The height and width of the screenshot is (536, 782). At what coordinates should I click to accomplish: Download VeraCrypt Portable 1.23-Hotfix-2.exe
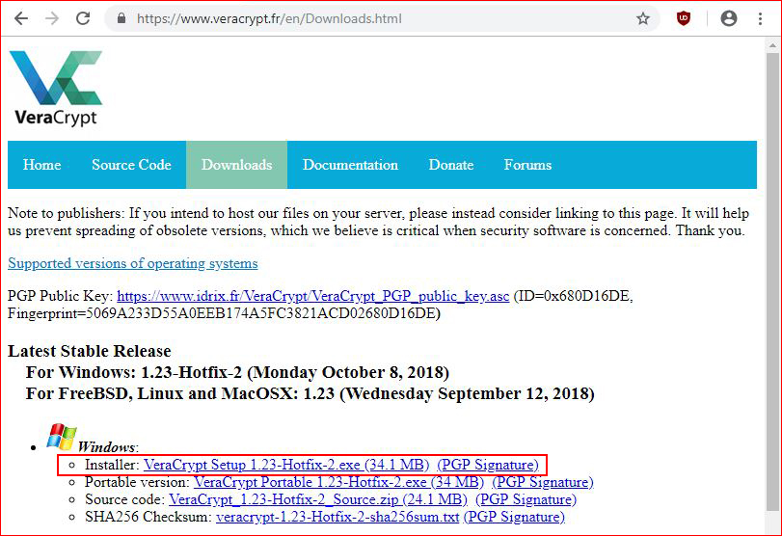tap(338, 482)
